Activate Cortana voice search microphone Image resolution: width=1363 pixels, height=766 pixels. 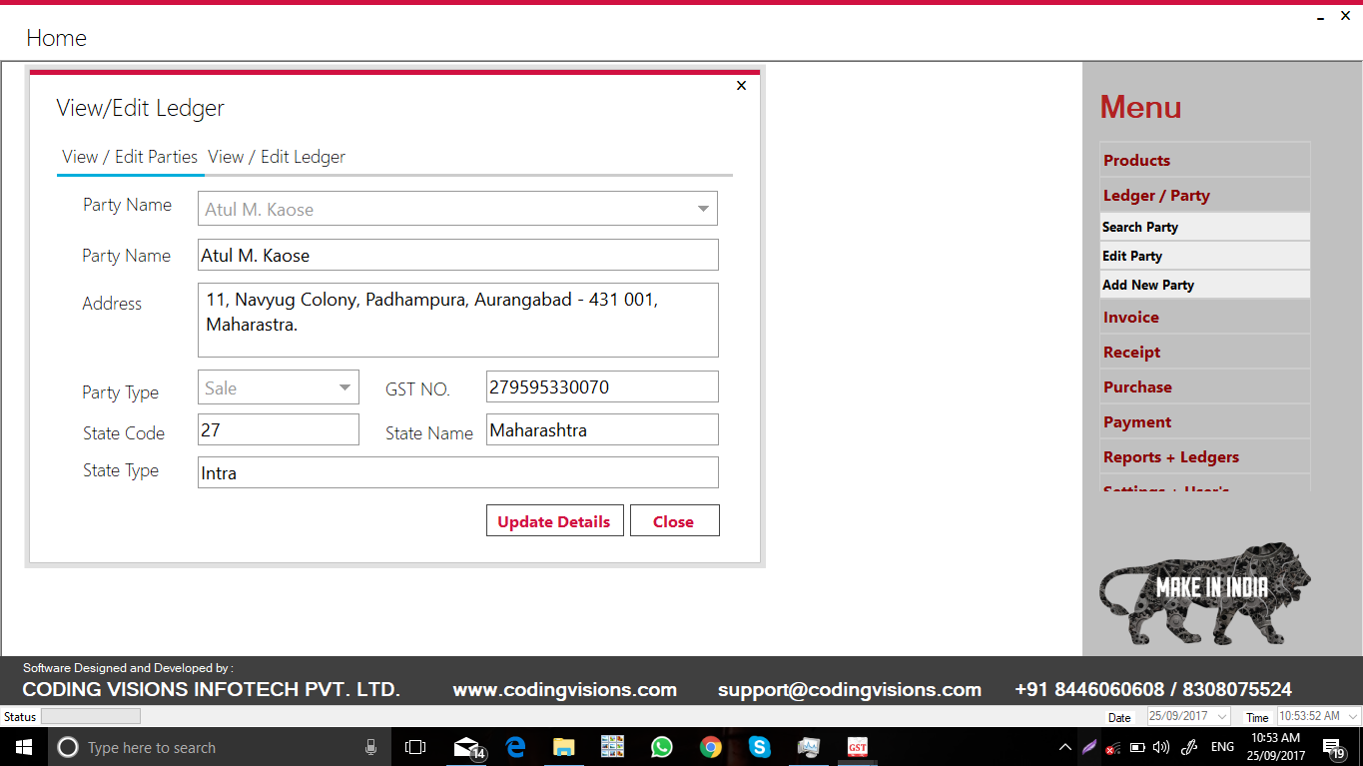371,747
